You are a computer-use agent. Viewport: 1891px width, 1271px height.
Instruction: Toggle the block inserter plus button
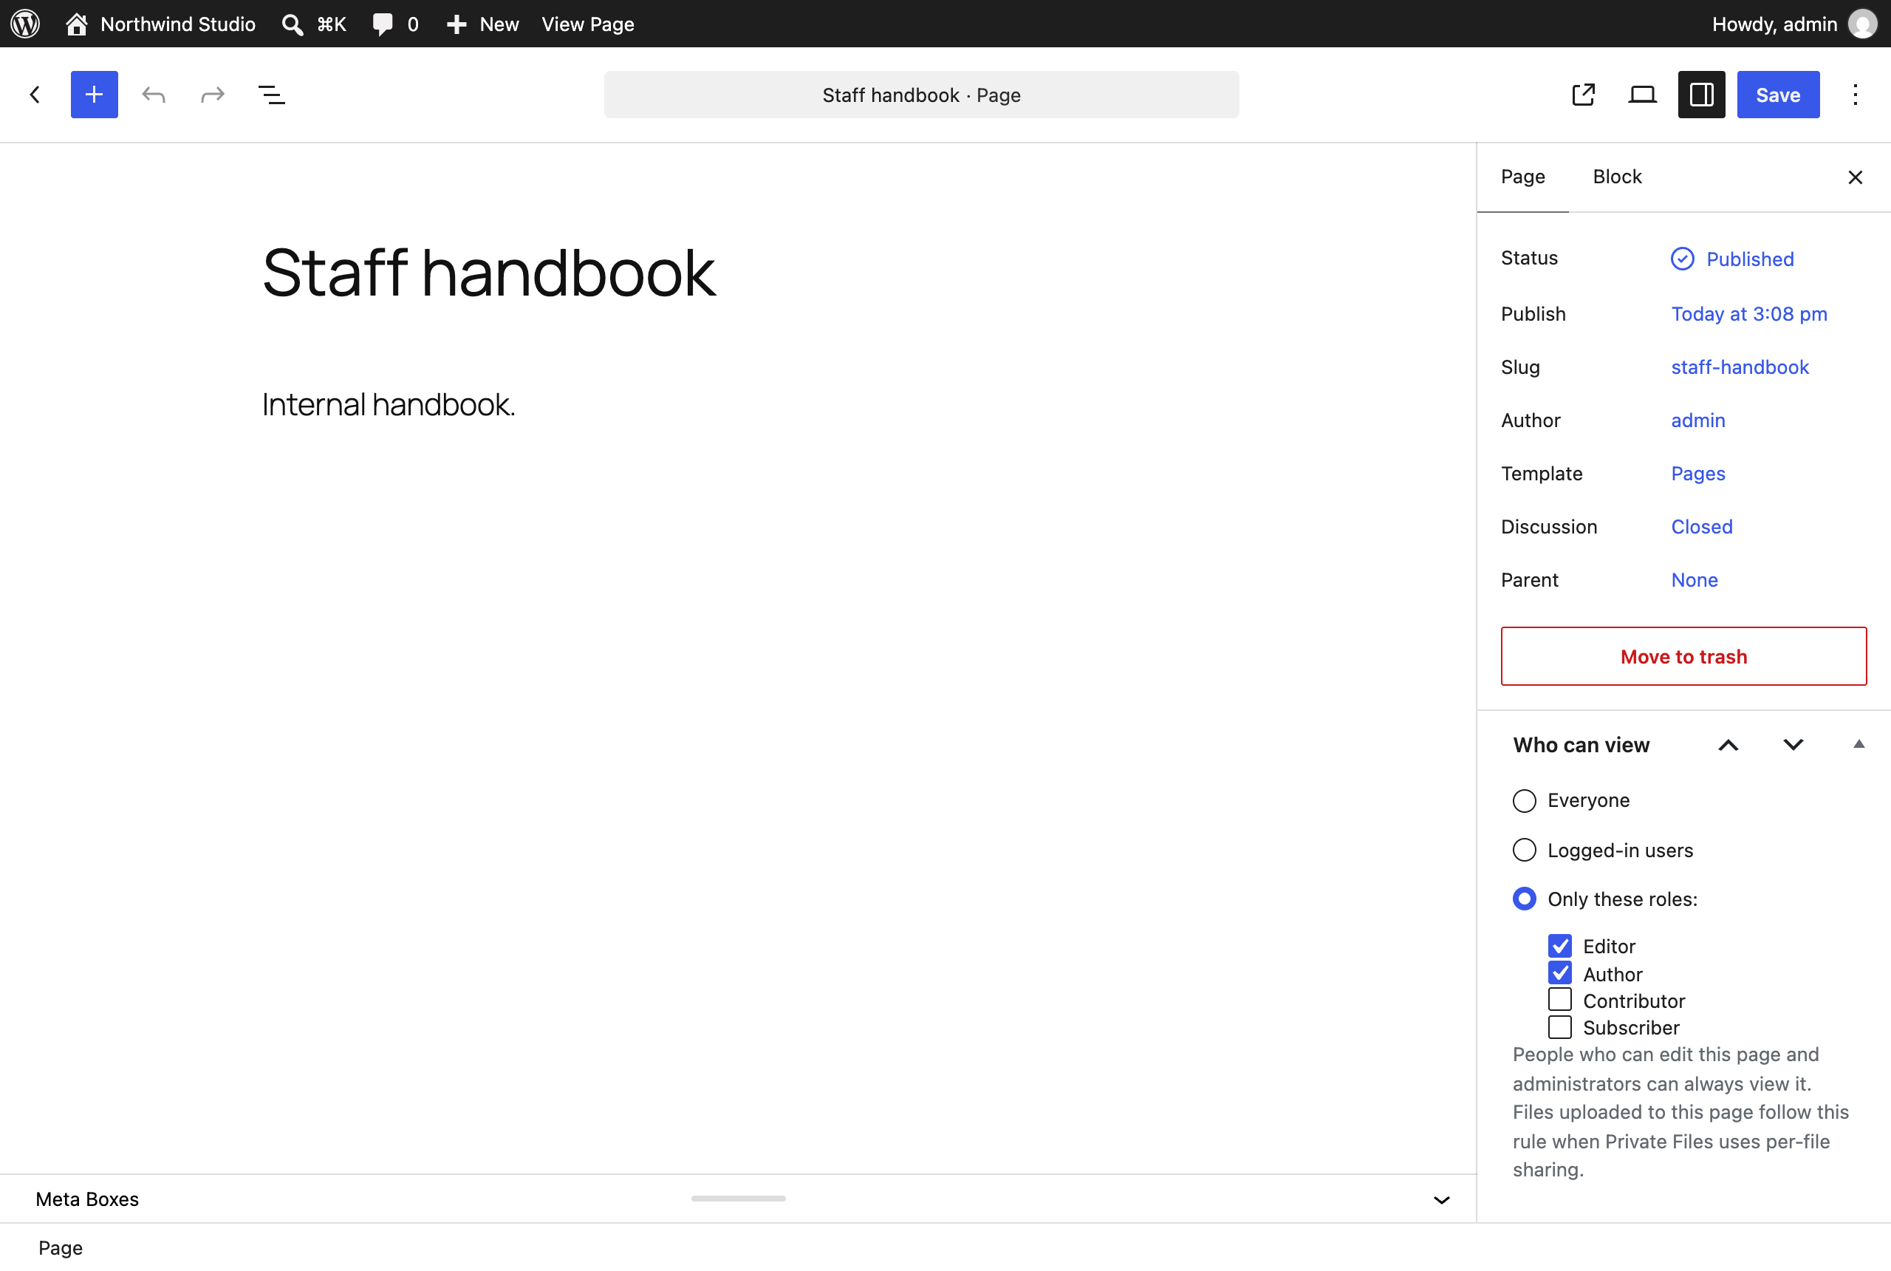pos(94,95)
